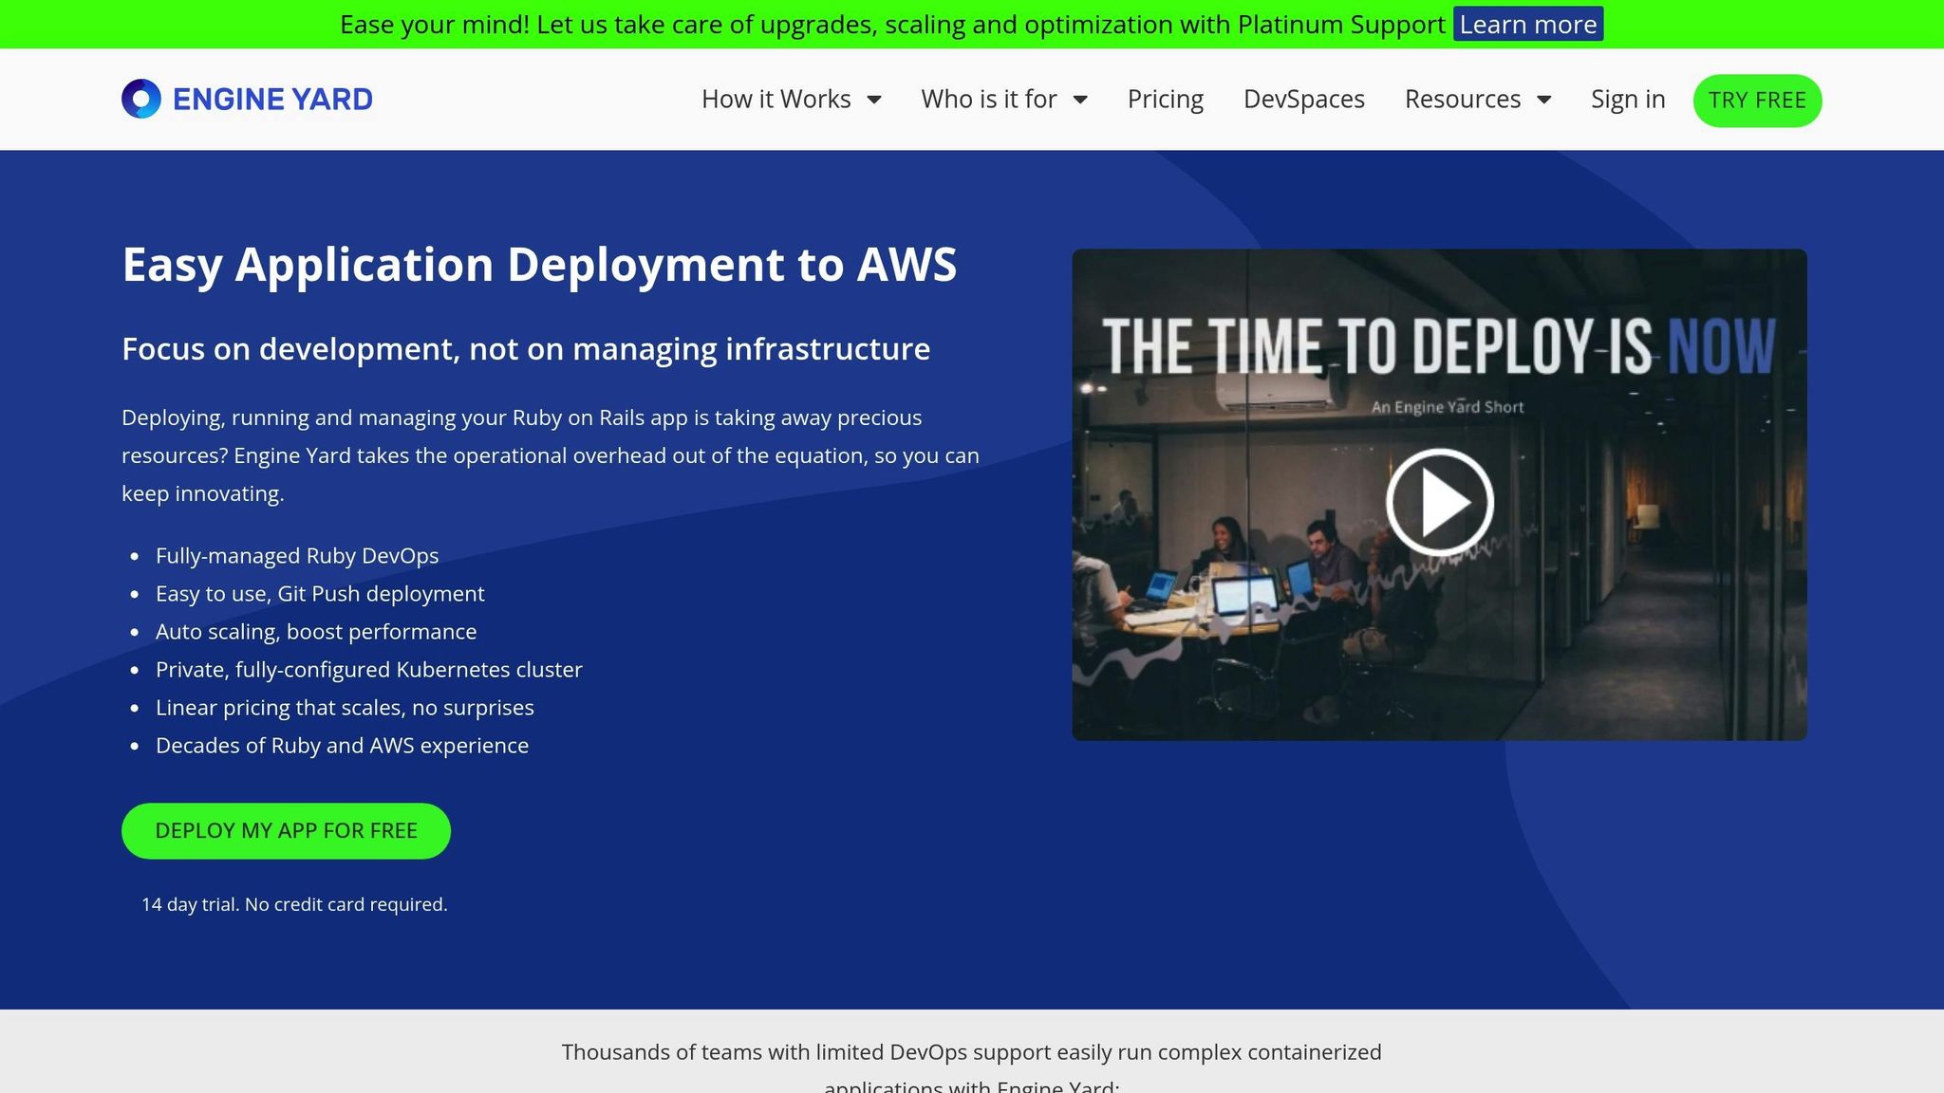Open the Resources menu
Screen dimensions: 1944x1093
pyautogui.click(x=1463, y=99)
